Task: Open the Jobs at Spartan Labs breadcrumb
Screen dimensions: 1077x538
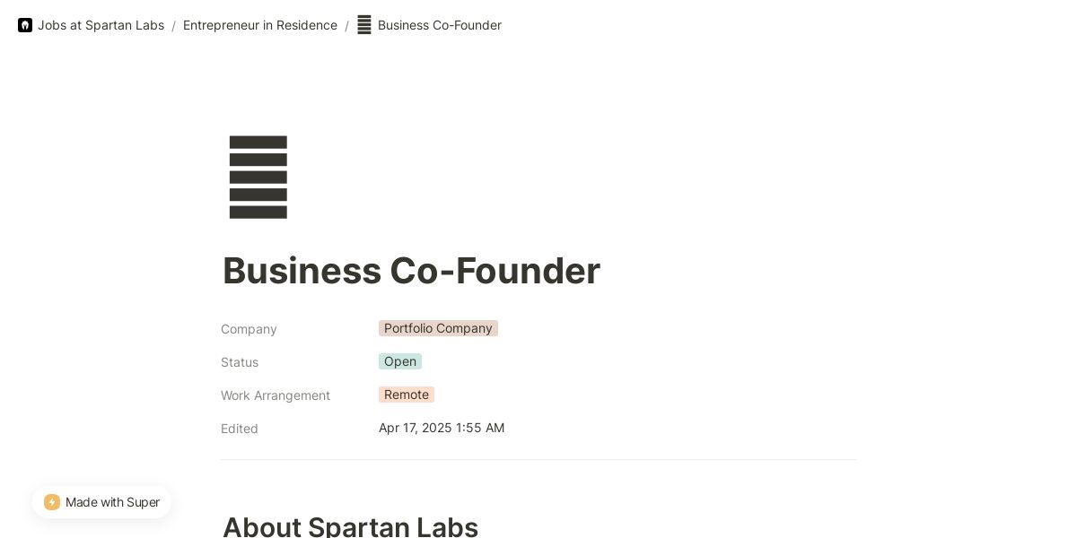Action: coord(101,25)
